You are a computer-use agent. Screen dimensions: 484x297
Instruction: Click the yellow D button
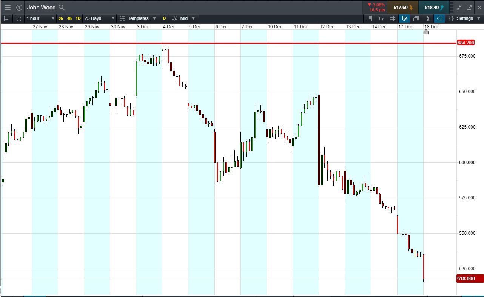164,18
